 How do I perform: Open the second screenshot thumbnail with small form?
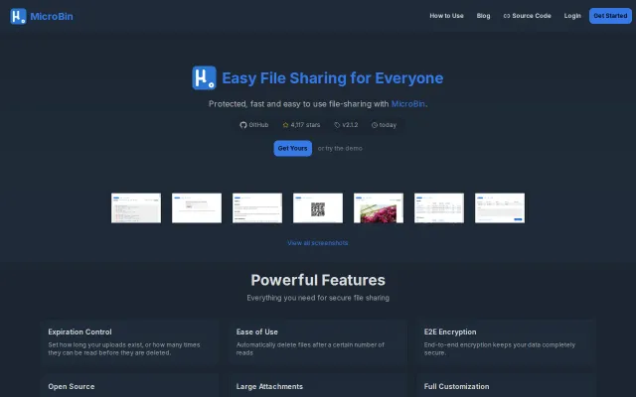197,207
